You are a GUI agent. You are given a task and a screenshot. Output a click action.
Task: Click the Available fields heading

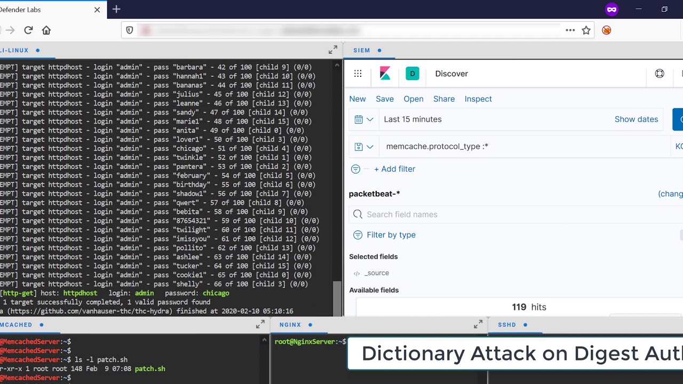coord(374,290)
